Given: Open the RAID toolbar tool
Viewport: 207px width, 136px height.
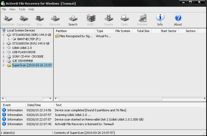Looking at the screenshot, I should pos(91,20).
